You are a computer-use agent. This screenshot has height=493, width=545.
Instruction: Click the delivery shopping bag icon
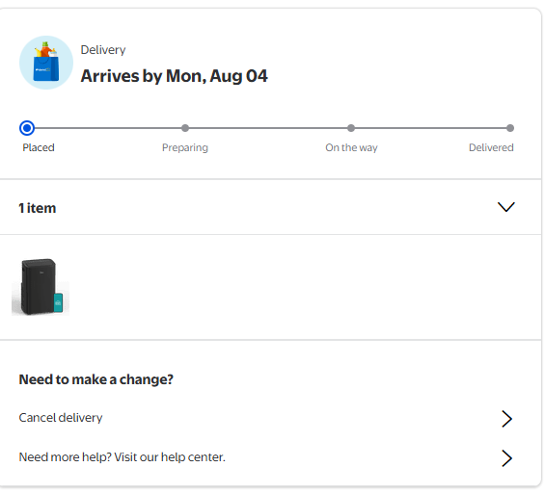[x=46, y=63]
